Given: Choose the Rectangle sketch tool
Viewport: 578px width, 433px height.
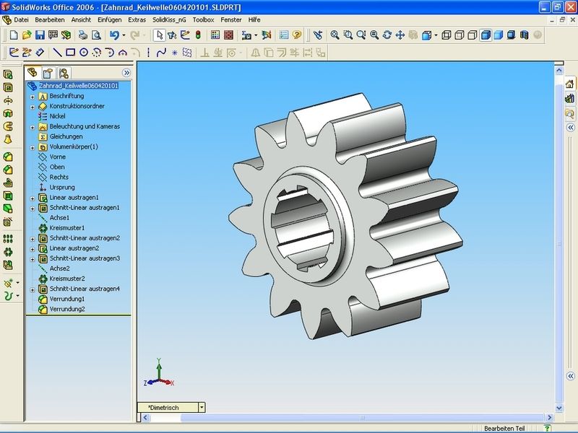Looking at the screenshot, I should [x=71, y=52].
